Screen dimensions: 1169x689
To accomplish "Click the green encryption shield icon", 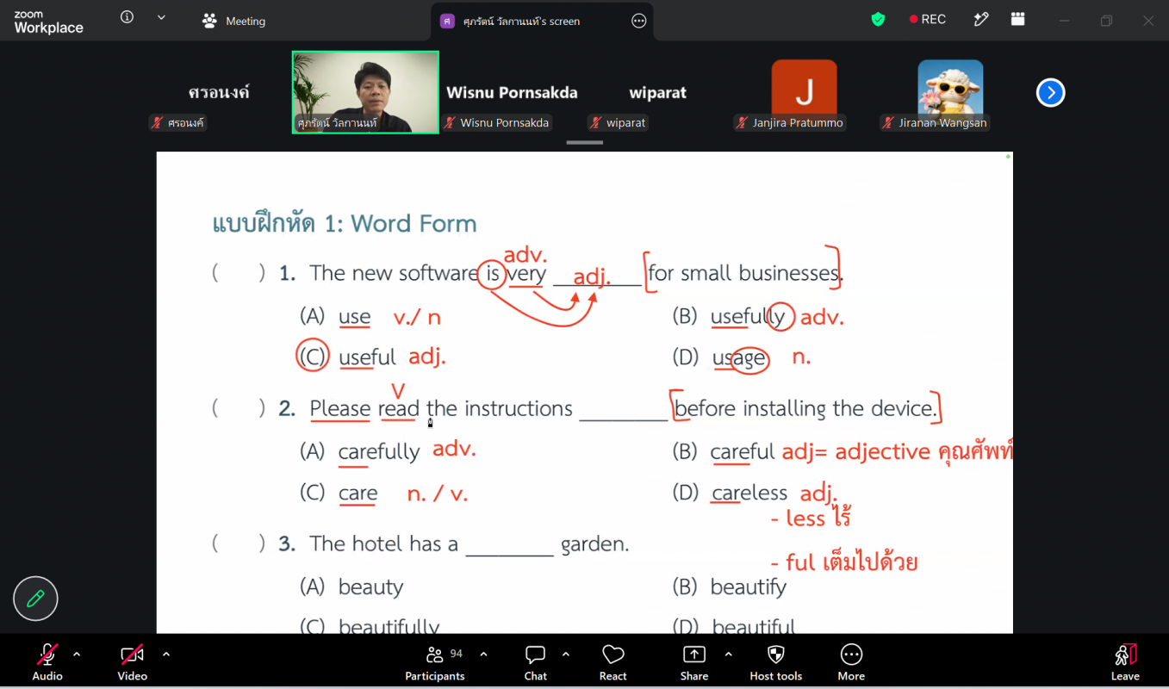I will click(878, 19).
